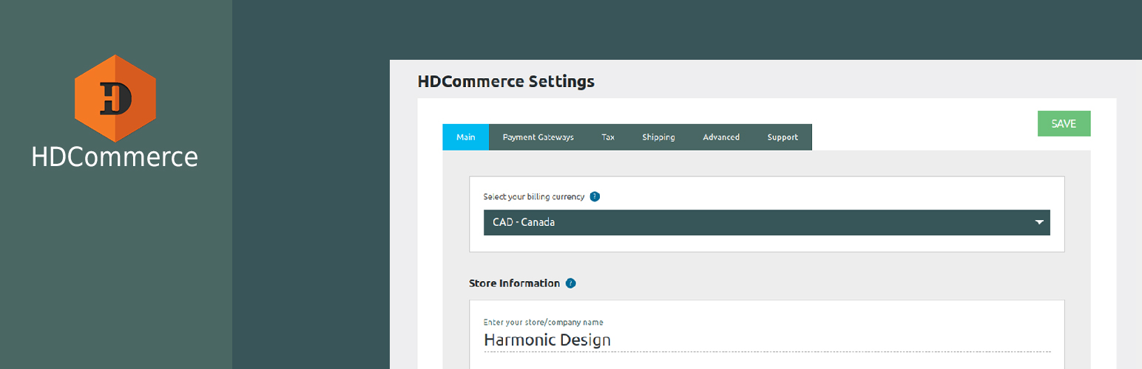Open the Shipping tab
Image resolution: width=1142 pixels, height=369 pixels.
pos(658,137)
